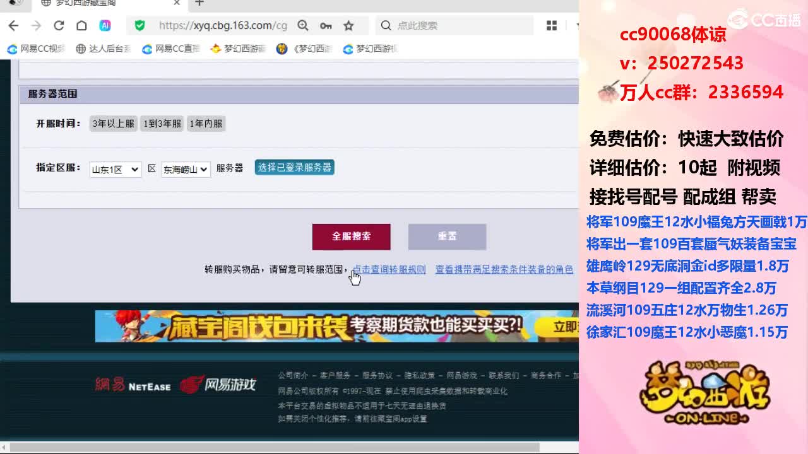Open the 点击查询转服规则 link
Image resolution: width=808 pixels, height=454 pixels.
388,269
